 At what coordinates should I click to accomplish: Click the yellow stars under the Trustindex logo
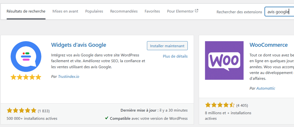(26, 77)
